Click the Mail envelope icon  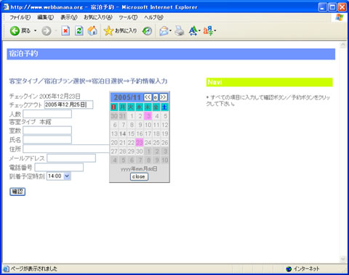click(x=164, y=31)
